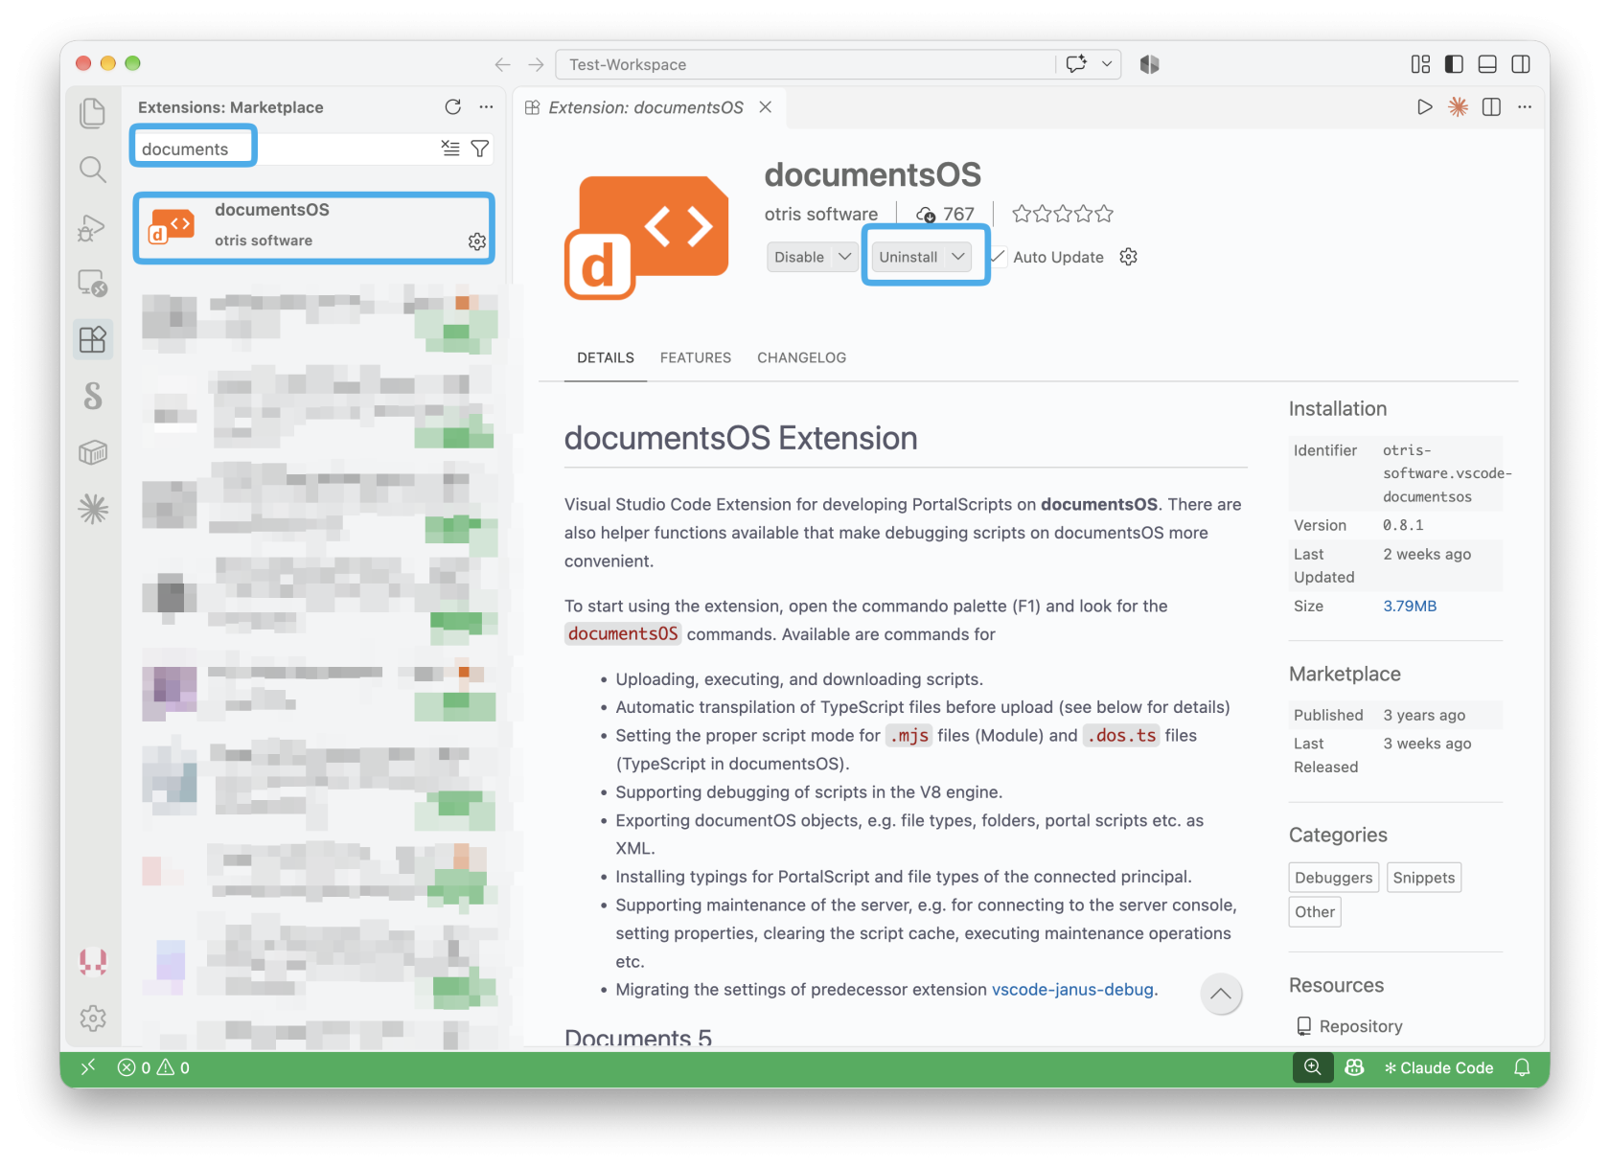Click the Uninstall button

[908, 257]
